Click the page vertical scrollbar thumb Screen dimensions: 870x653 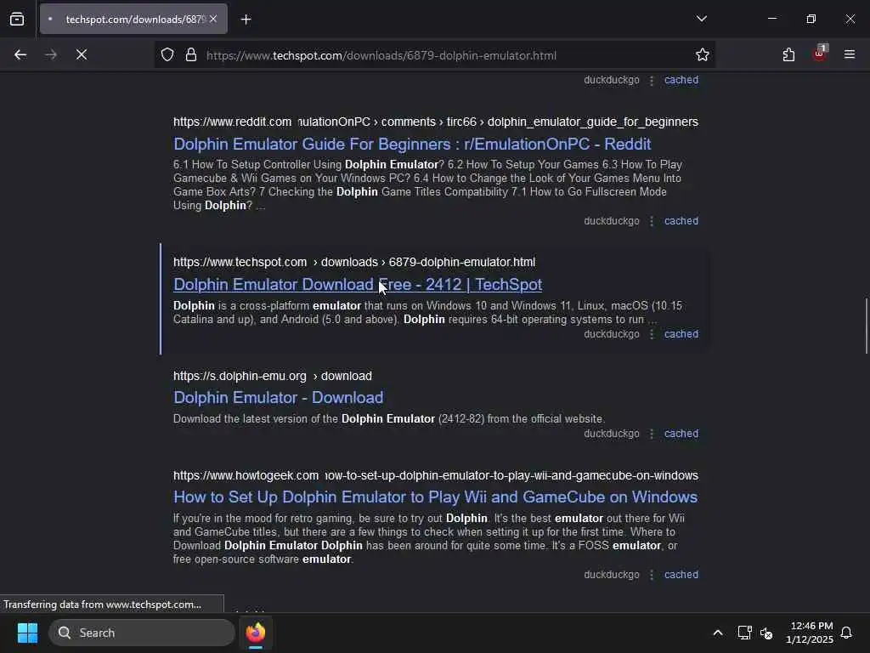point(866,326)
